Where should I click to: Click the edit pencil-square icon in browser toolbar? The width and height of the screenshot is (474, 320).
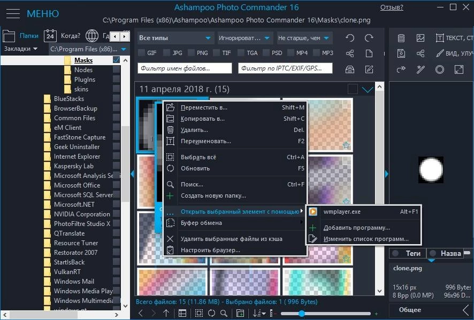pyautogui.click(x=369, y=69)
